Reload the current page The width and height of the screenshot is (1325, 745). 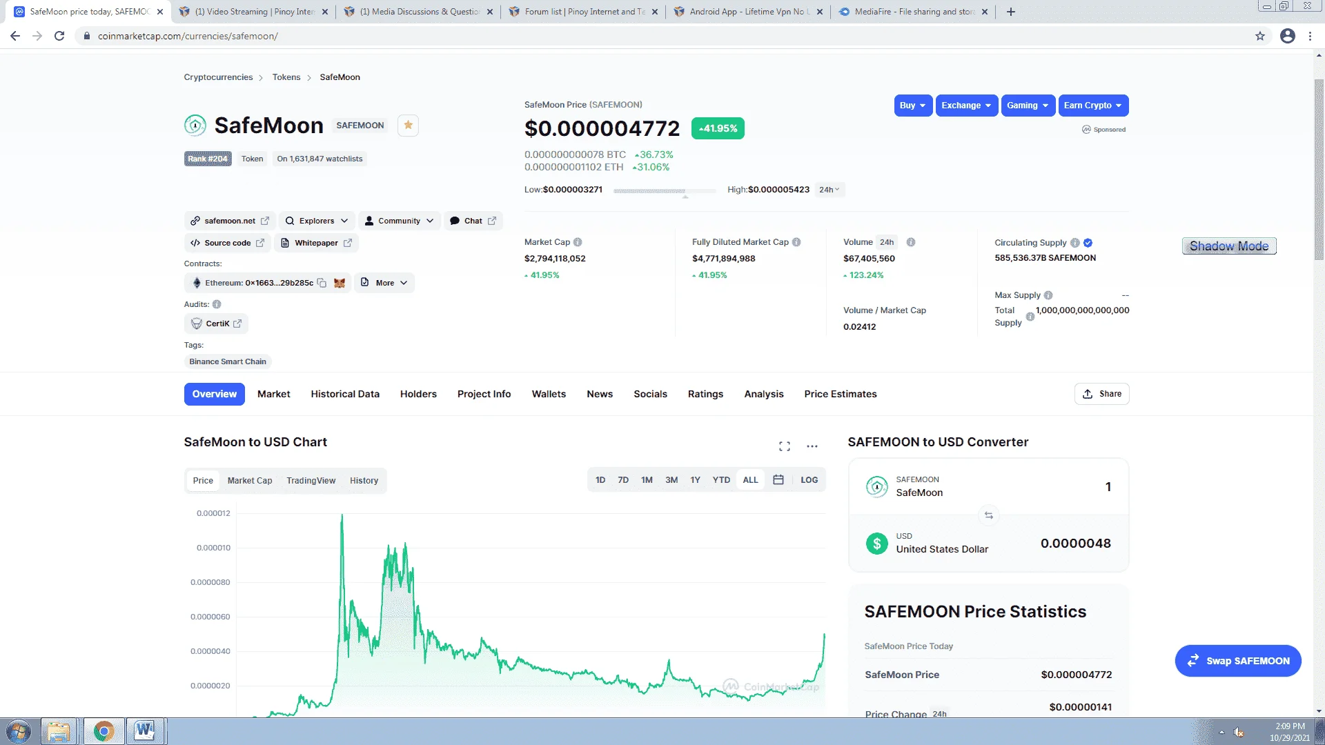point(59,36)
